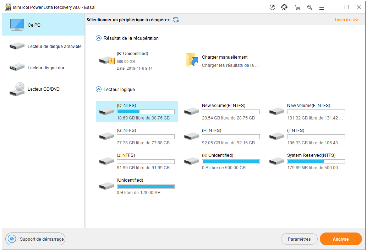Click the removable disk drive icon
The height and width of the screenshot is (251, 367).
pos(17,46)
